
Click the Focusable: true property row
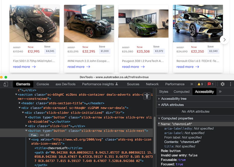pyautogui.click(x=173, y=160)
